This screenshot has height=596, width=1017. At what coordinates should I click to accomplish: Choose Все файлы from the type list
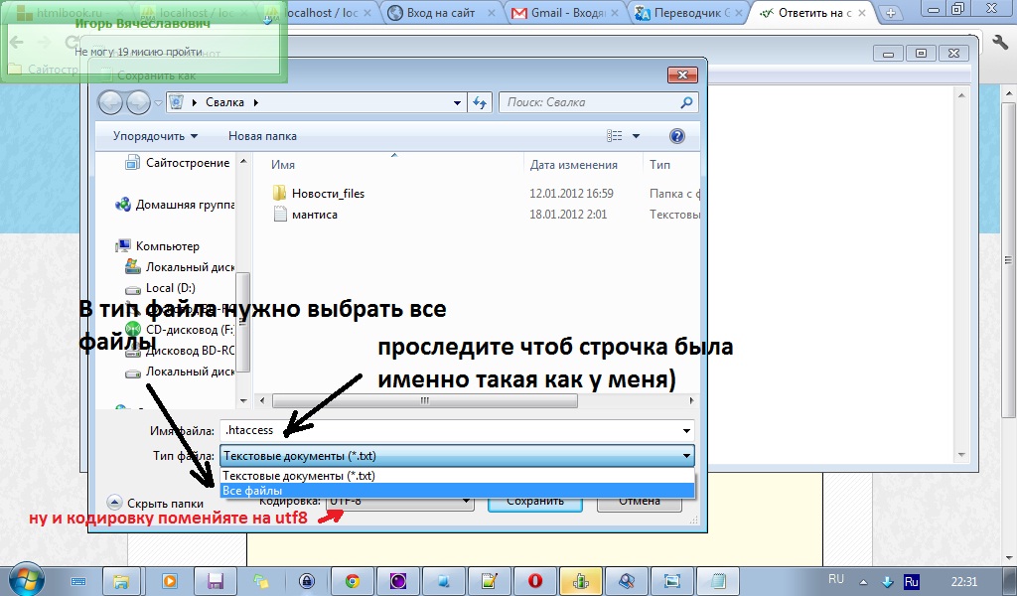tap(457, 491)
